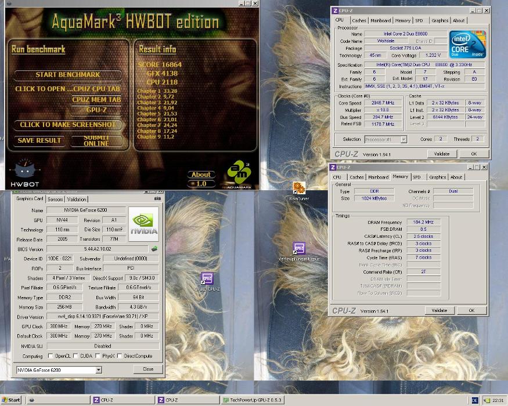Switch to the Caches tab in upper CPU-Z
The width and height of the screenshot is (508, 406).
[x=359, y=20]
